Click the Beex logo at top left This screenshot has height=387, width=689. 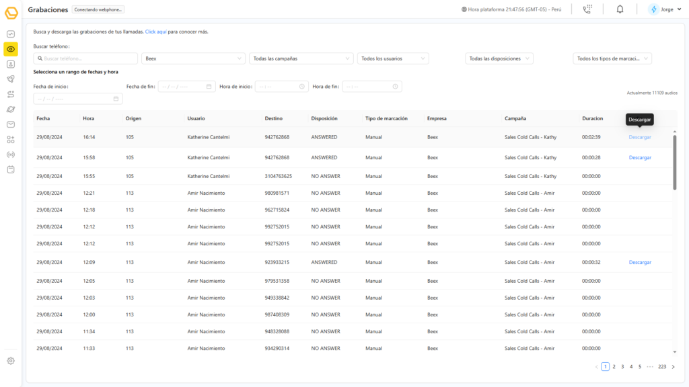(x=11, y=12)
